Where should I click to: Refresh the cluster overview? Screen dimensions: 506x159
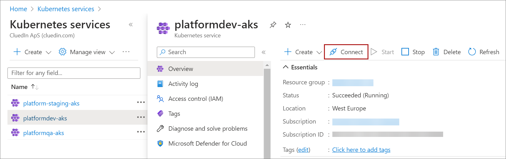click(484, 52)
